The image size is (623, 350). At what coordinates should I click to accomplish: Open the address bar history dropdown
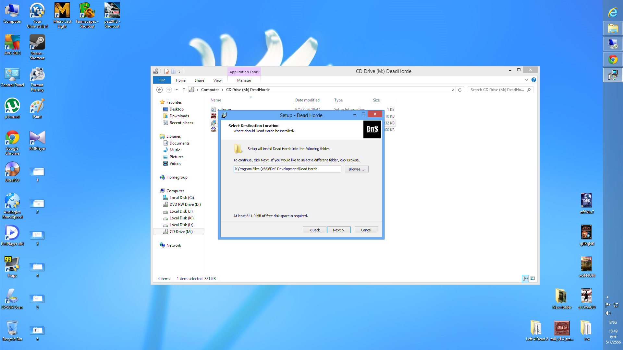pyautogui.click(x=453, y=90)
